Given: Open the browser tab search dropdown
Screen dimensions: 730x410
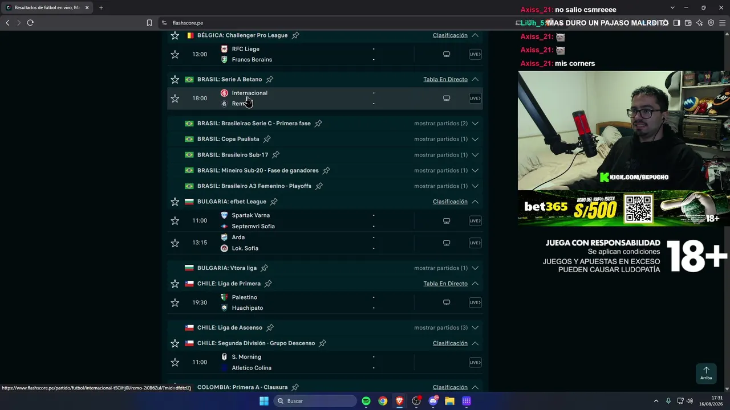Looking at the screenshot, I should pos(672,7).
